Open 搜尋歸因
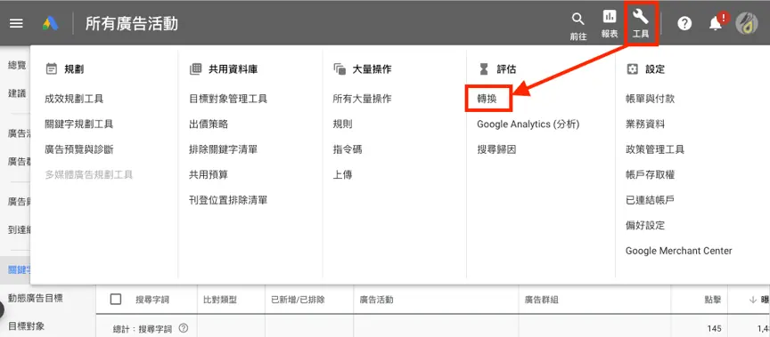Image resolution: width=770 pixels, height=337 pixels. coord(496,149)
